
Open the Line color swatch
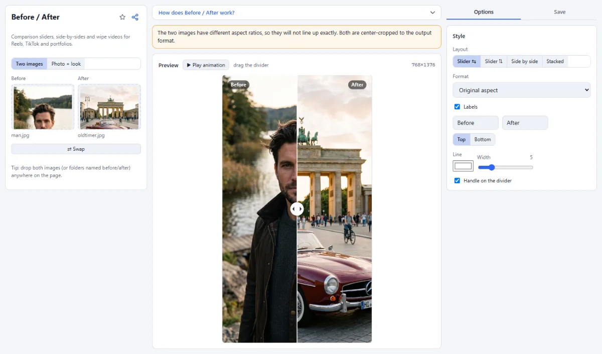[463, 166]
